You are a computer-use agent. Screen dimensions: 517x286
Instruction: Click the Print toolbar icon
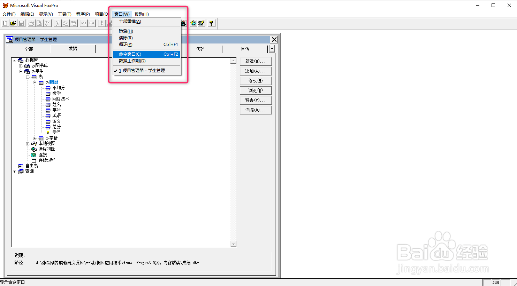tap(31, 23)
